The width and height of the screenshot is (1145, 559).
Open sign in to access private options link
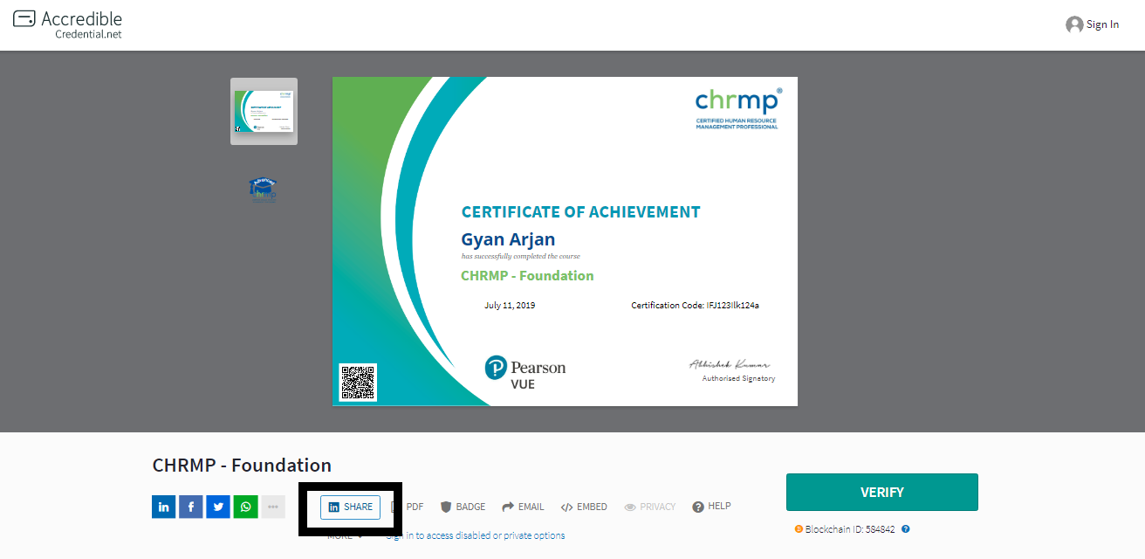(x=476, y=535)
